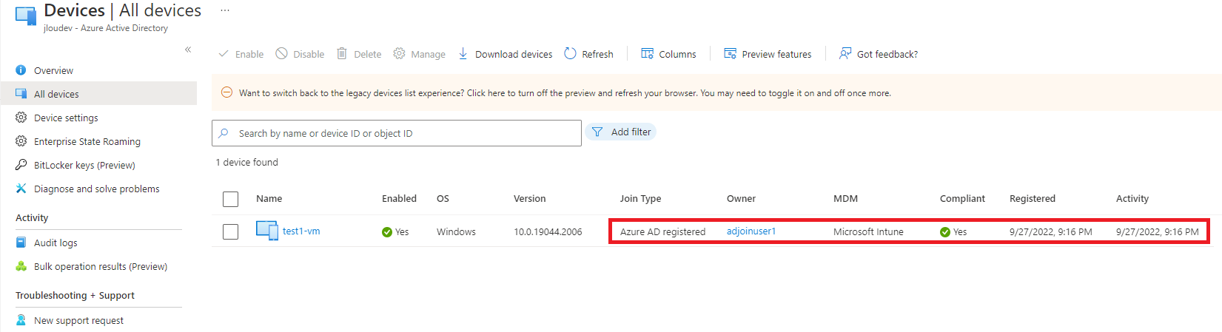Image resolution: width=1222 pixels, height=332 pixels.
Task: Click the banner minus circle icon
Action: click(227, 92)
